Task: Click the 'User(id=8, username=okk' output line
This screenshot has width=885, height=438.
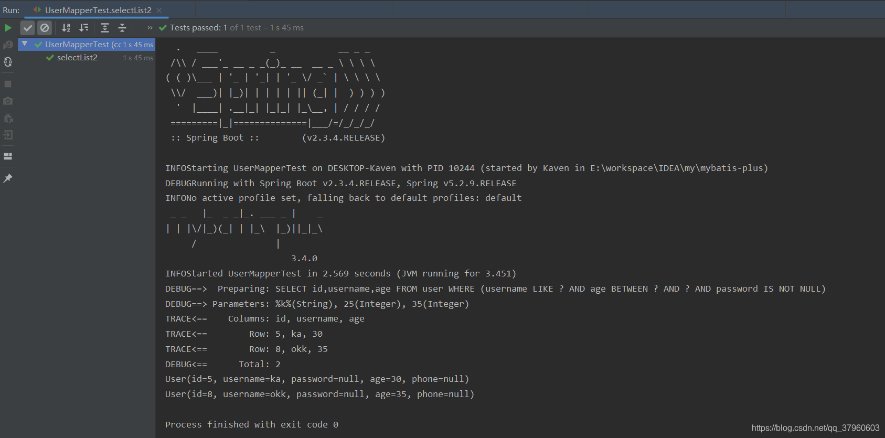Action: (x=320, y=394)
